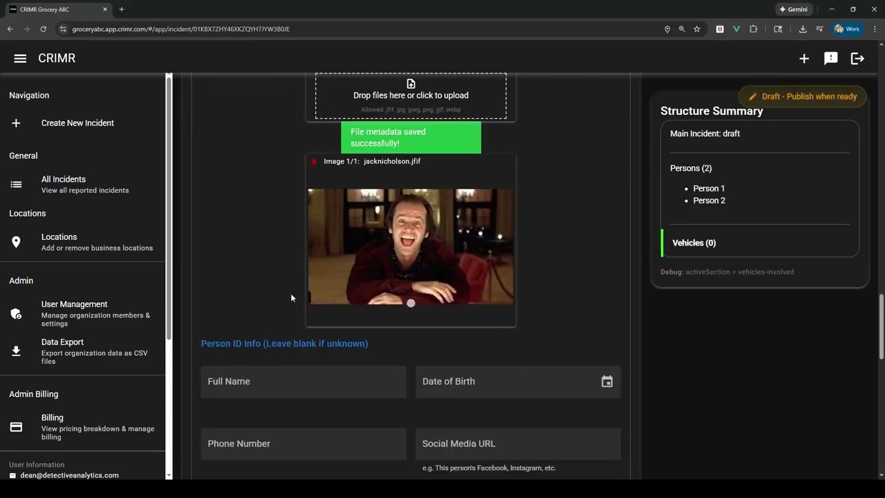Open a new browser tab
This screenshot has width=885, height=498.
tap(122, 10)
